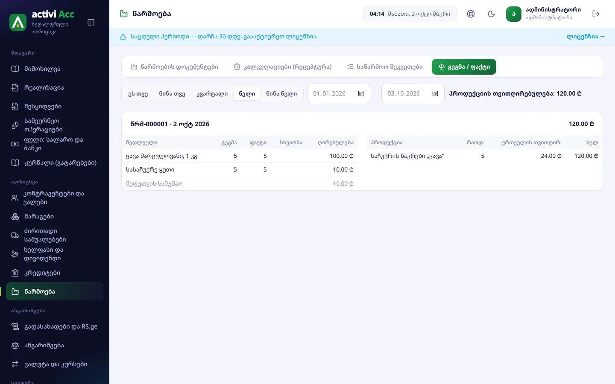Click the ანგარიშგება scales icon
Viewport: 615px width, 384px height.
15,345
